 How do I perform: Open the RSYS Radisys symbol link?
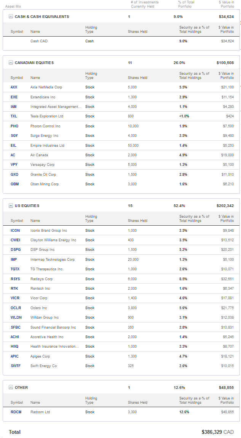15,279
